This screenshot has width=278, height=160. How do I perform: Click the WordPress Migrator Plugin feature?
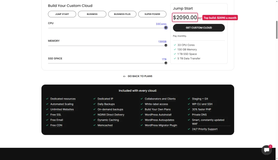161,125
